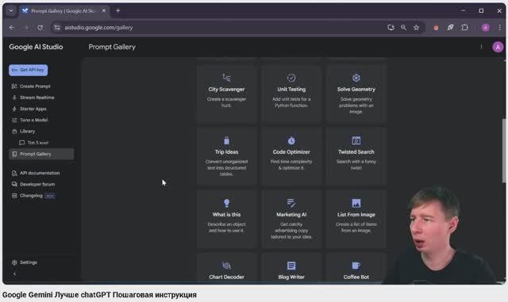This screenshot has height=302, width=508.
Task: Open Stream Realtime in the sidebar
Action: coord(37,97)
